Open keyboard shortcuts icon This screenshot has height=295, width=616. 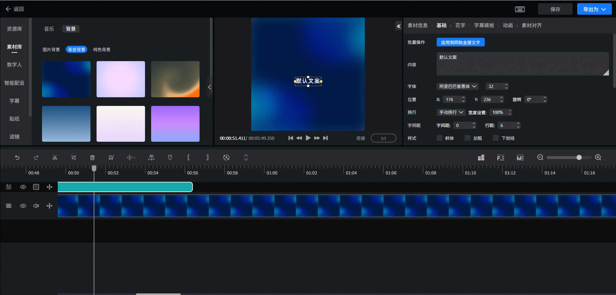520,9
